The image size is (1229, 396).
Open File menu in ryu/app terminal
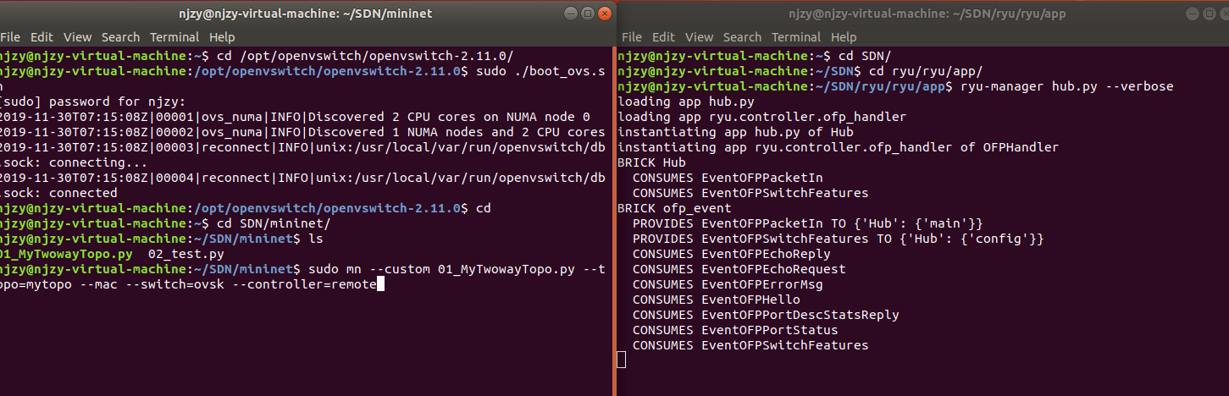[632, 37]
